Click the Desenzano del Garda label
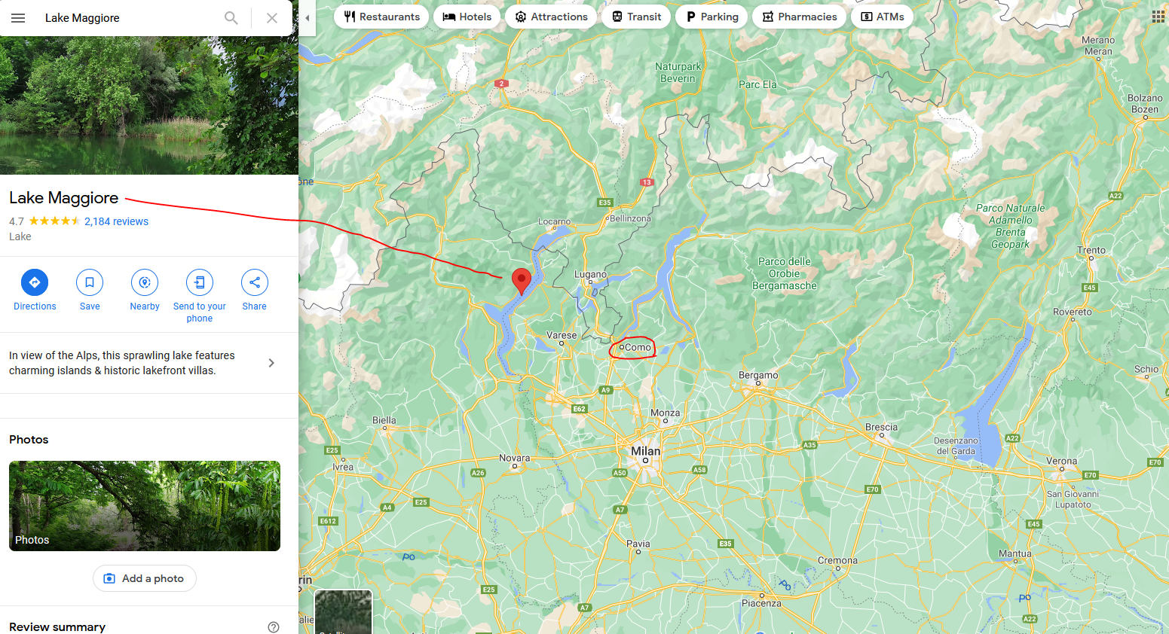Screen dimensions: 1169x634 coord(956,446)
